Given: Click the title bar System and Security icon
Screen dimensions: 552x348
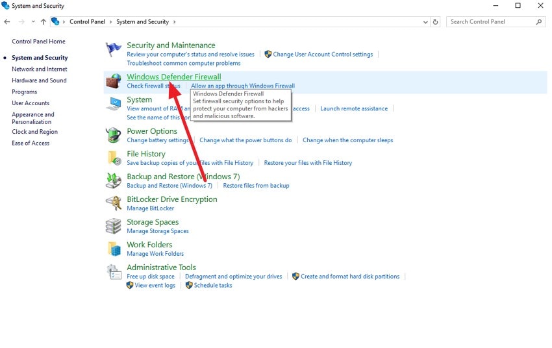Looking at the screenshot, I should click(5, 6).
